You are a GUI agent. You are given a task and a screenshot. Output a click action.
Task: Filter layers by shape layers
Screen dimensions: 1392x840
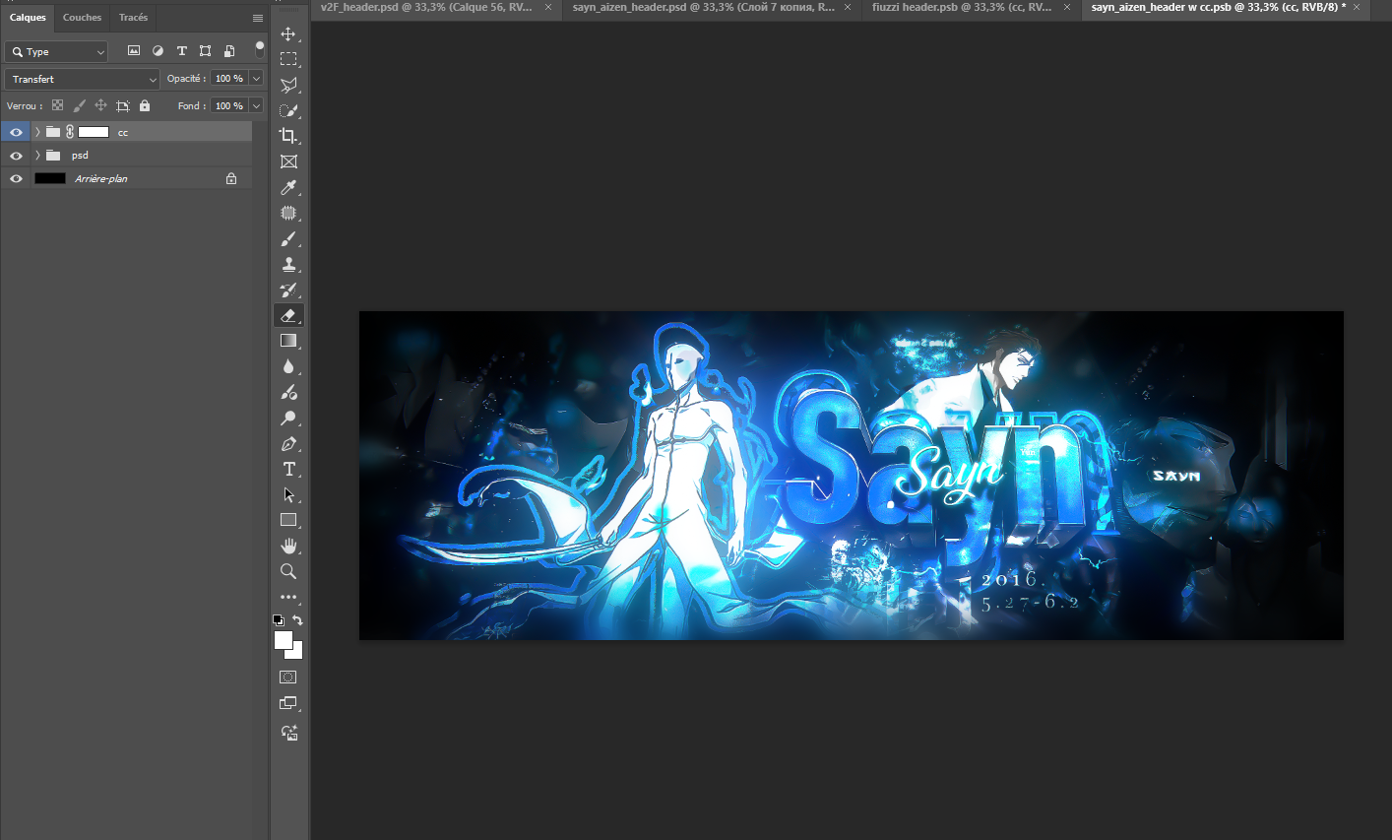coord(205,51)
